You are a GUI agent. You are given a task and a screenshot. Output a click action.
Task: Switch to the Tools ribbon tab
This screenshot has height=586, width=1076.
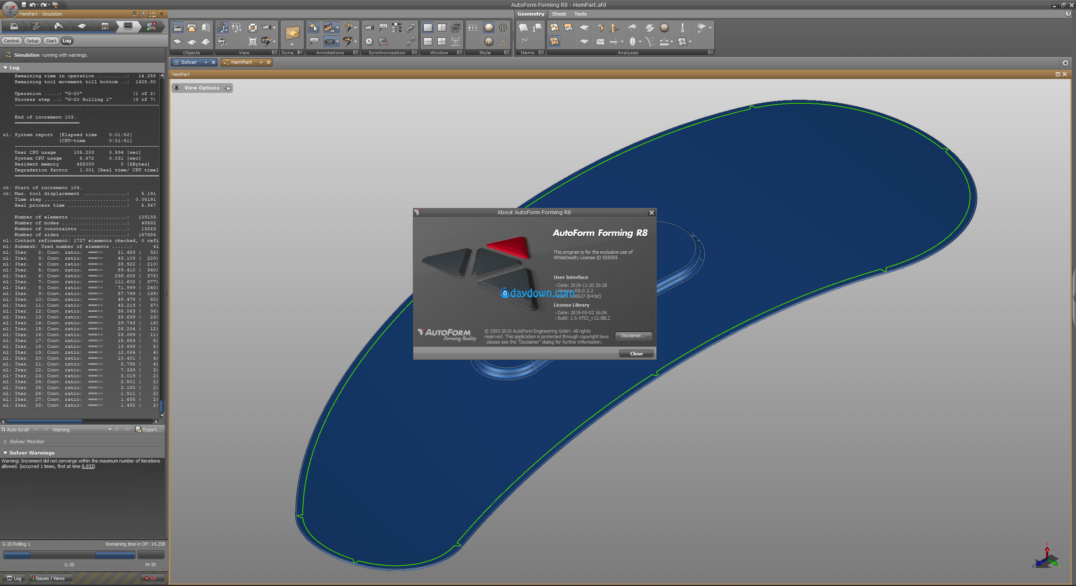click(580, 14)
